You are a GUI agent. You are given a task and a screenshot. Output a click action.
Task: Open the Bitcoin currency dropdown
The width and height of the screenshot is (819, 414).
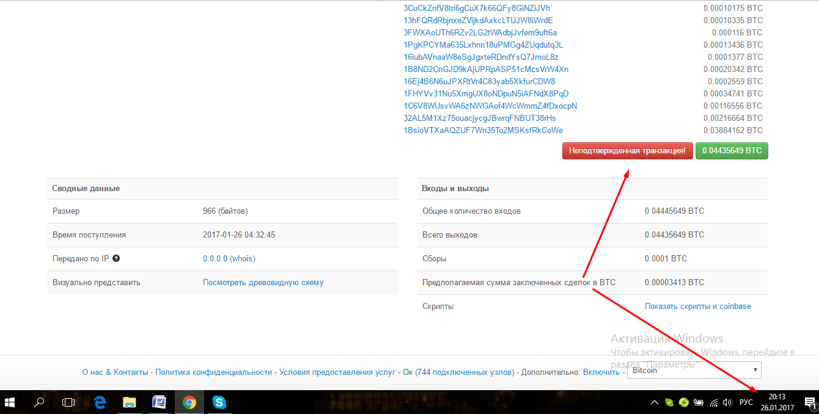click(x=694, y=370)
